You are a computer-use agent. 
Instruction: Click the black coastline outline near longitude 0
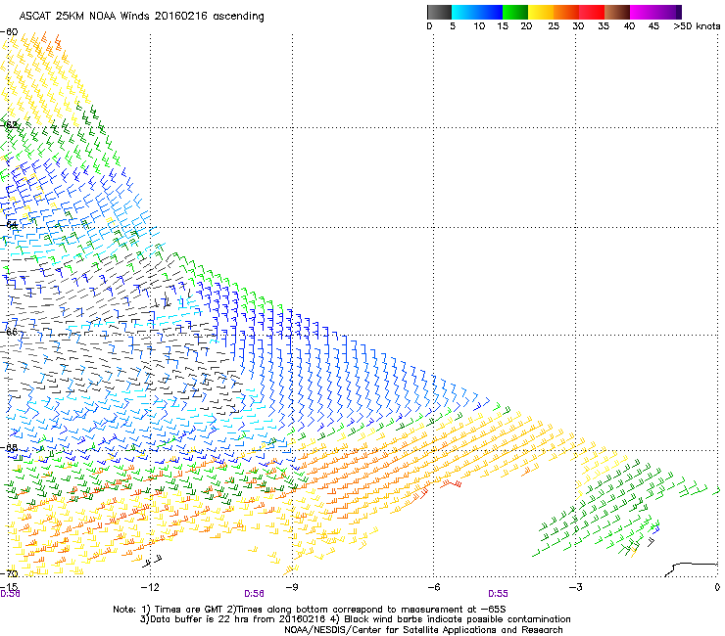(691, 569)
